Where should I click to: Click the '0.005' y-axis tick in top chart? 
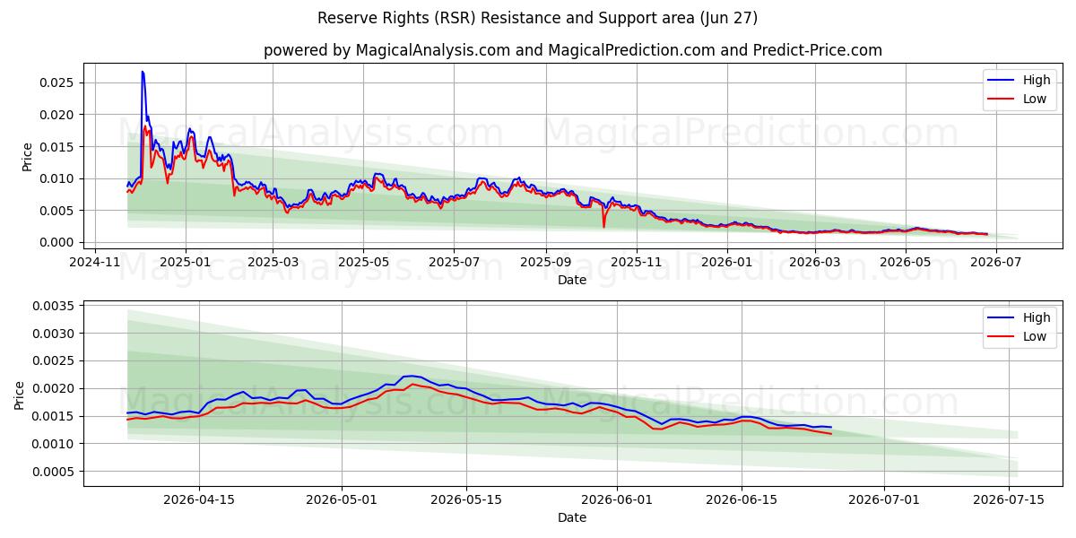(x=58, y=211)
